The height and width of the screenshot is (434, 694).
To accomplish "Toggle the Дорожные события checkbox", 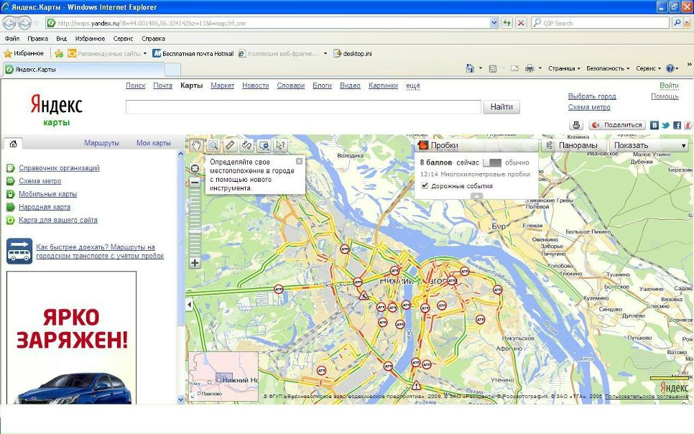I will [x=425, y=186].
